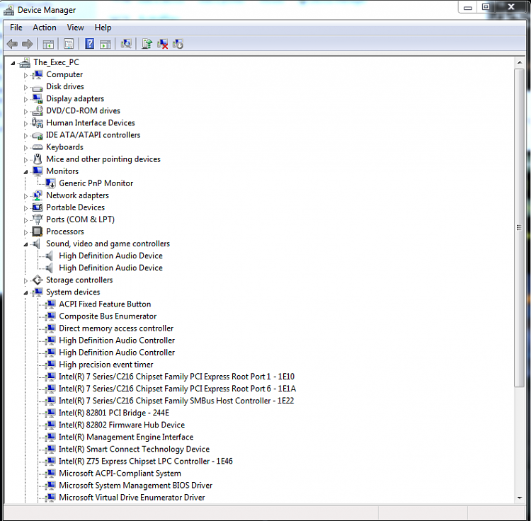Image resolution: width=531 pixels, height=521 pixels.
Task: Select PCI Express Root Port 1 - 1E10
Action: point(176,377)
